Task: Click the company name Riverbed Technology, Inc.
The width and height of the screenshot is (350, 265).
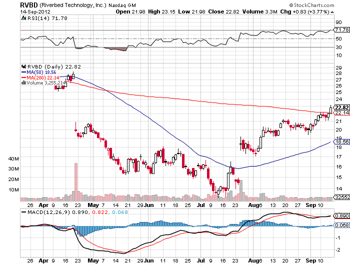Action: click(x=73, y=5)
